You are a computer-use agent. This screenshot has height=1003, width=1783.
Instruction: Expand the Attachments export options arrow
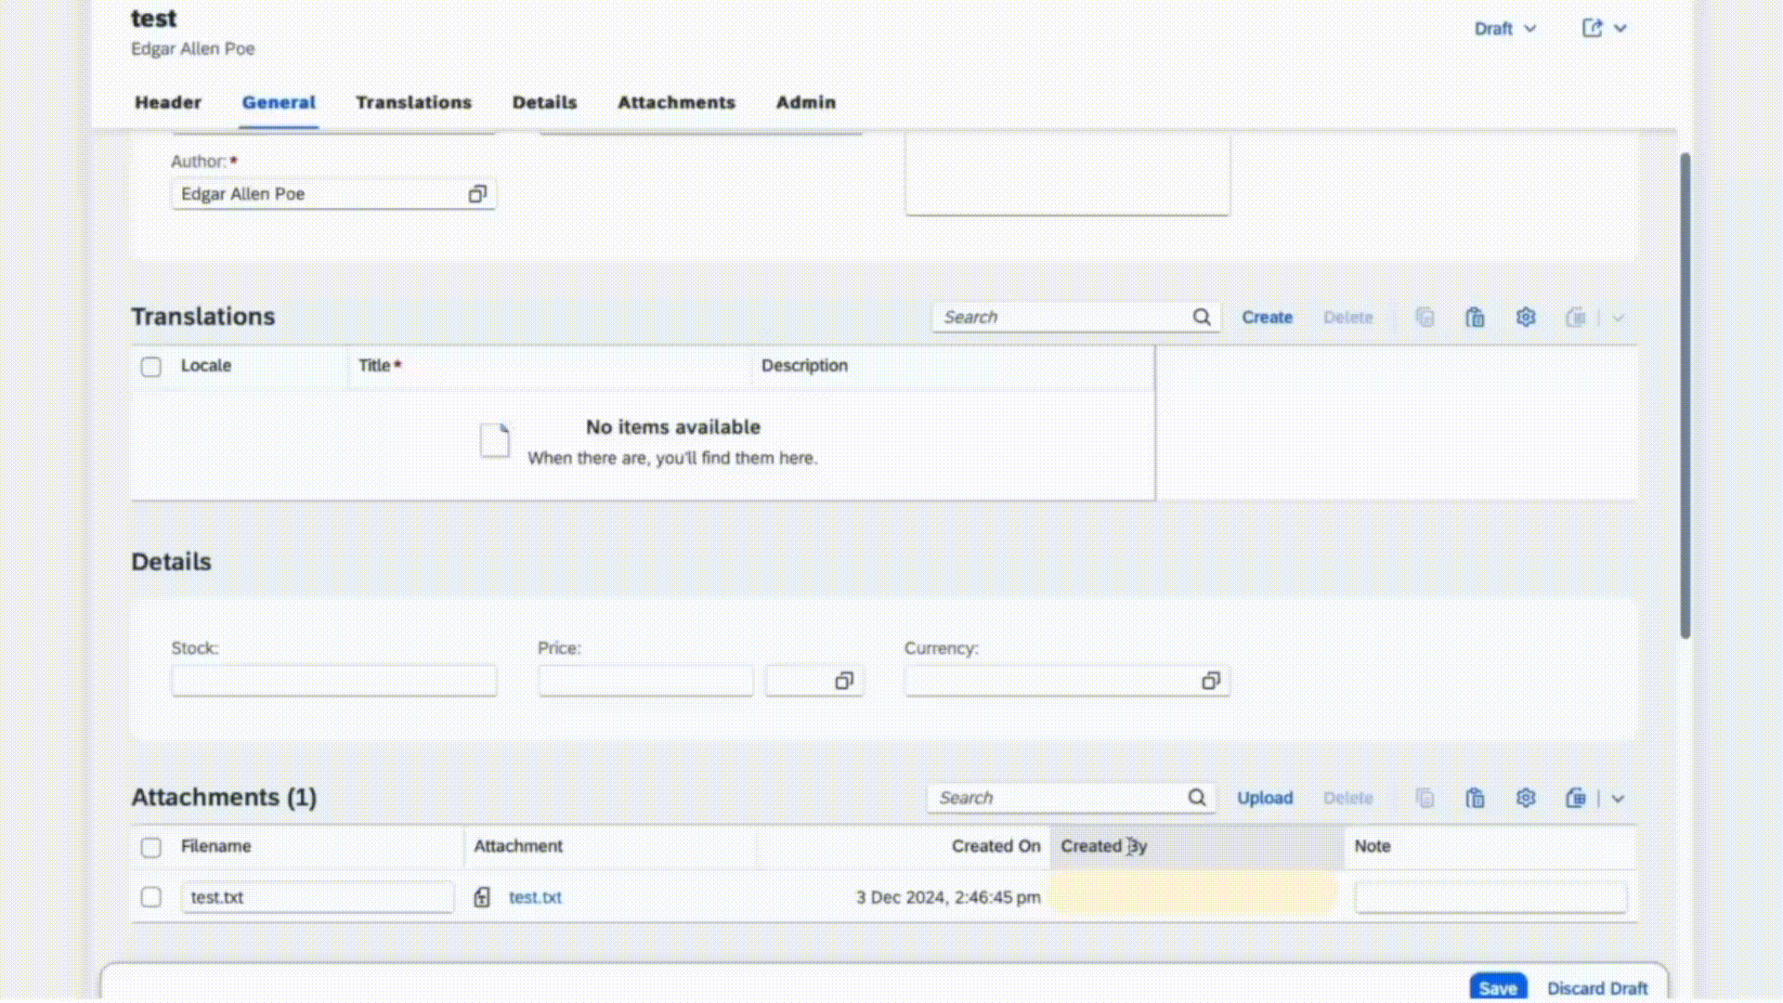pos(1618,799)
